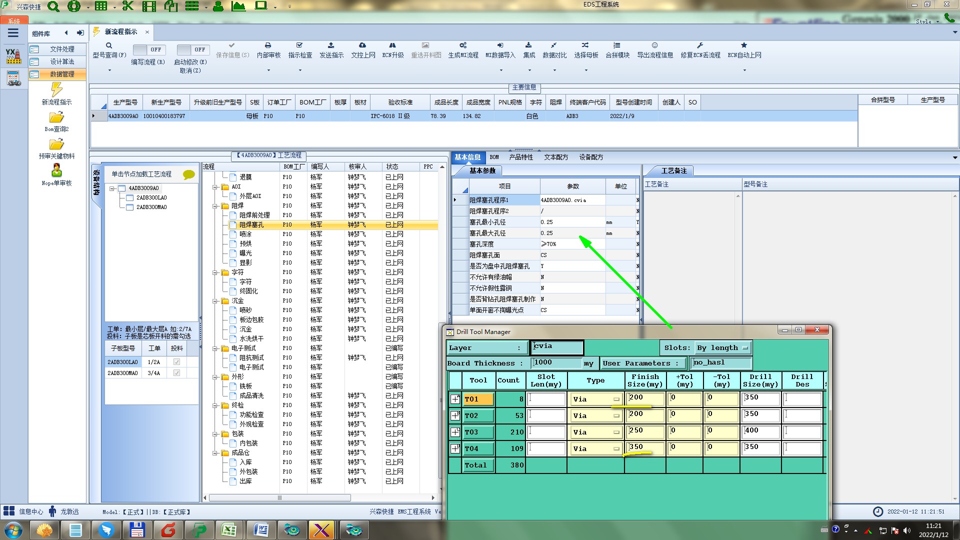The height and width of the screenshot is (540, 960).
Task: Switch to the 设备配方 tab
Action: (591, 157)
